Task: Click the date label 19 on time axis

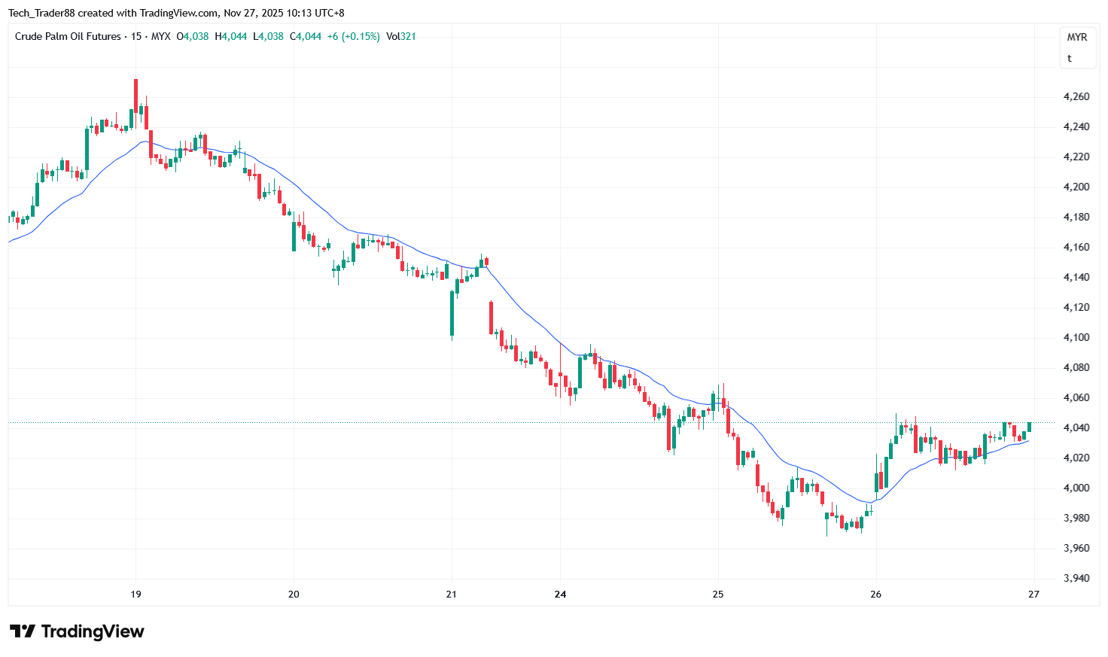Action: (x=135, y=594)
